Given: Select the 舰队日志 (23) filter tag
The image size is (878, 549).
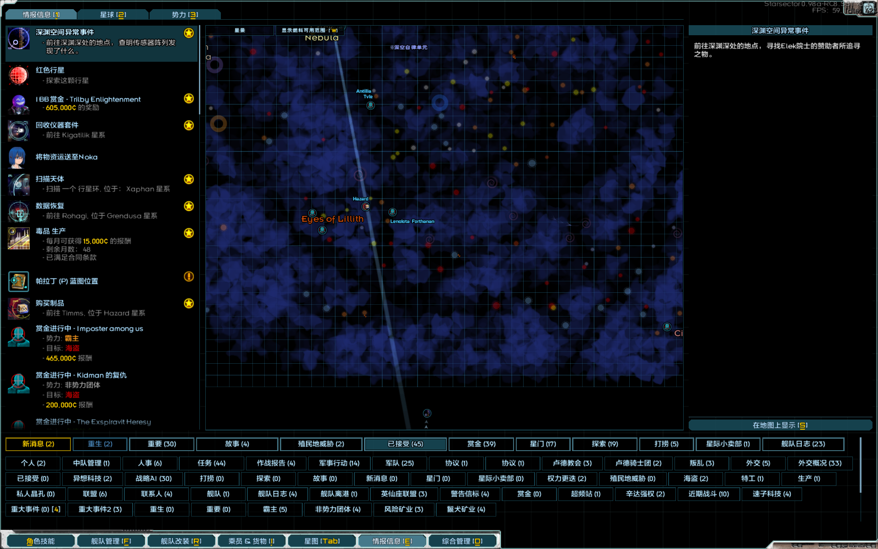Looking at the screenshot, I should point(803,444).
